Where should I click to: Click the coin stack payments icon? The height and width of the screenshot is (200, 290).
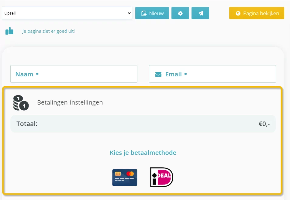click(x=21, y=103)
